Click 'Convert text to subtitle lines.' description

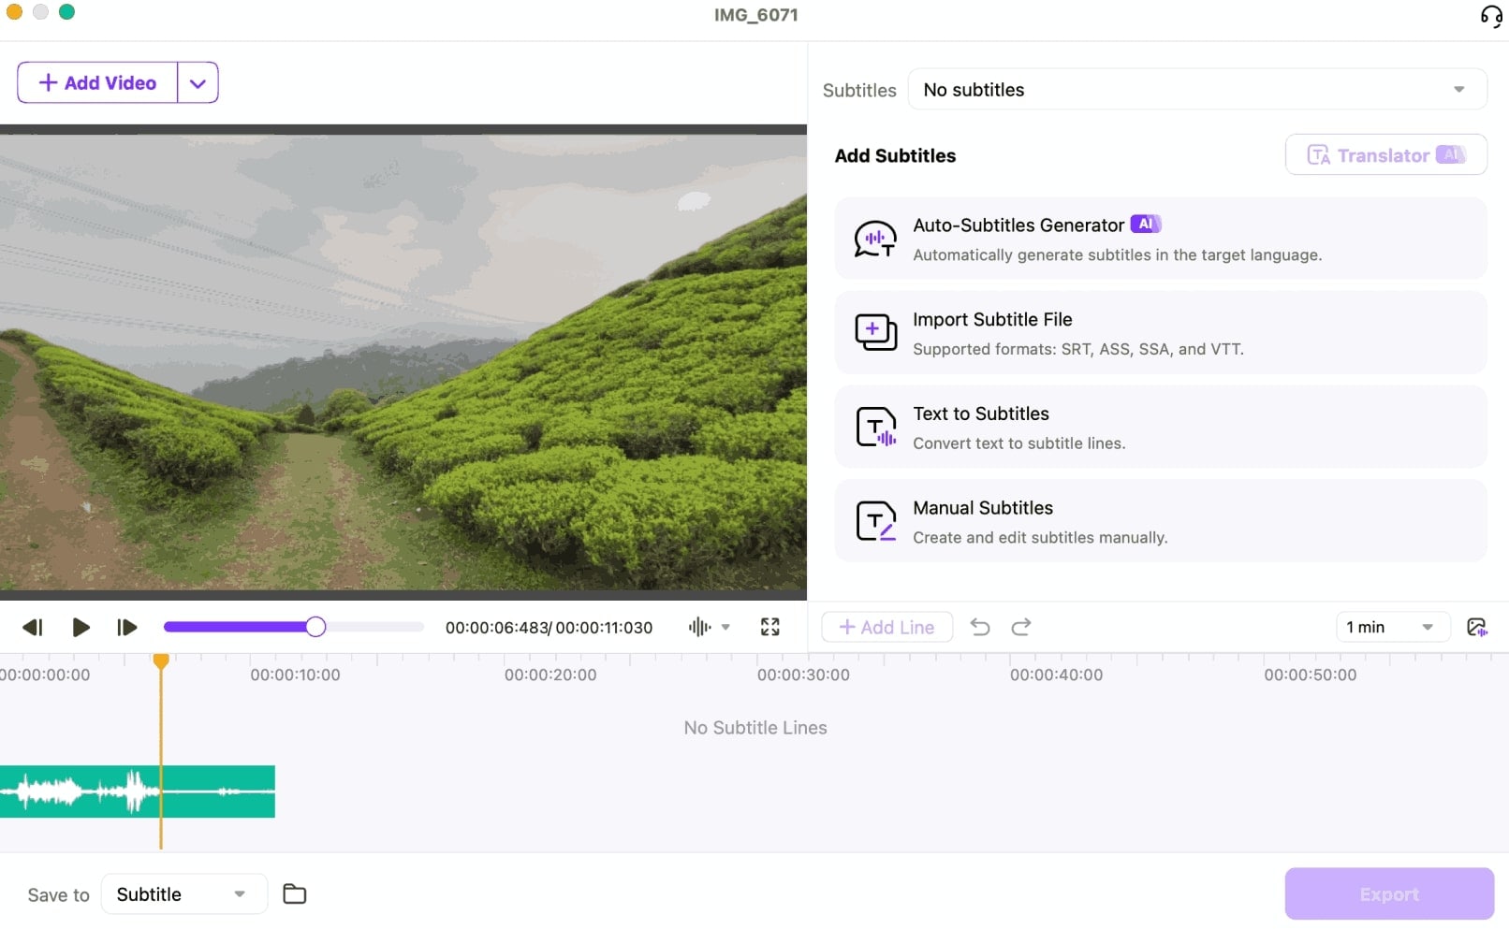pos(1019,443)
